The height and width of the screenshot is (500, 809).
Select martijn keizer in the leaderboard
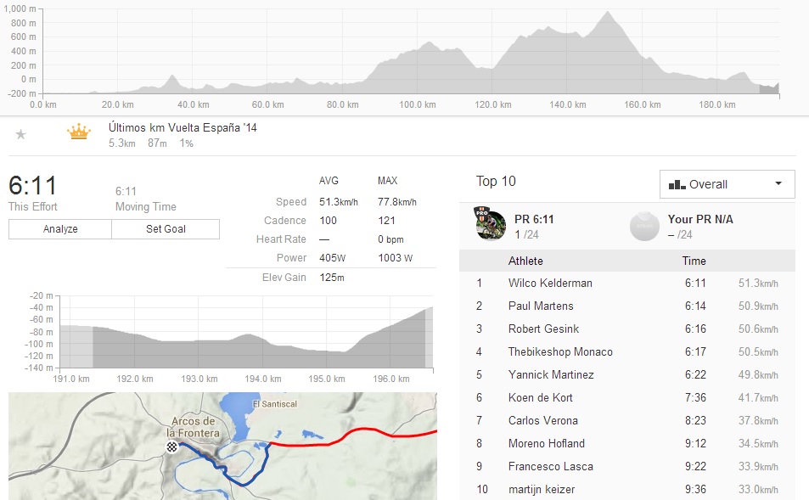542,490
